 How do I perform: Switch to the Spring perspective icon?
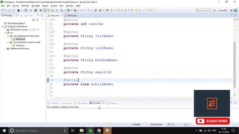(x=236, y=10)
